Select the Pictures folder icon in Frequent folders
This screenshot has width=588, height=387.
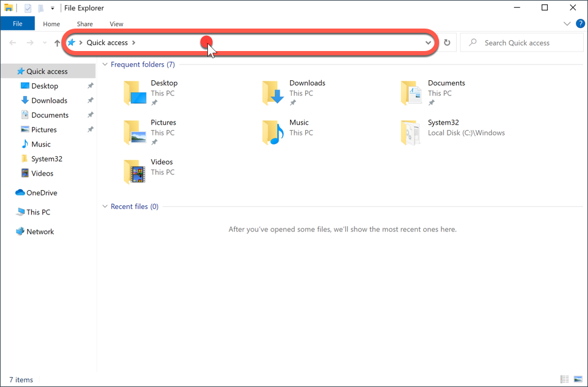coord(134,132)
